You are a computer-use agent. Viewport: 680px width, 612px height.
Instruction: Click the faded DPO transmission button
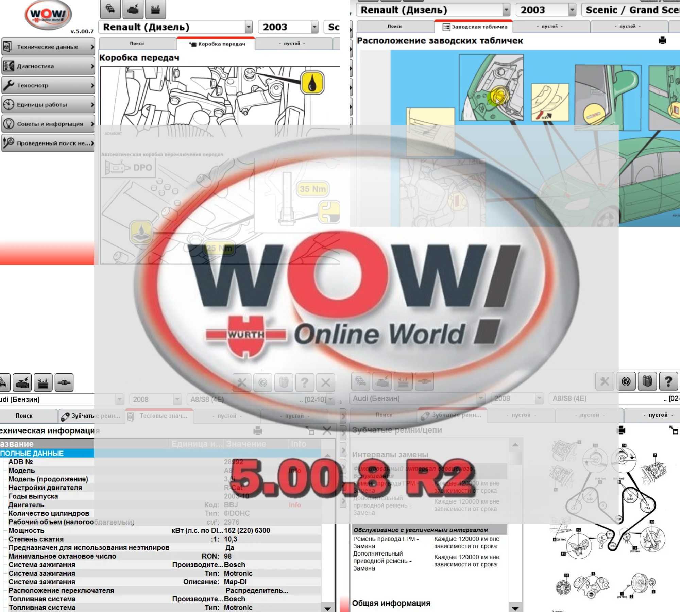point(128,168)
